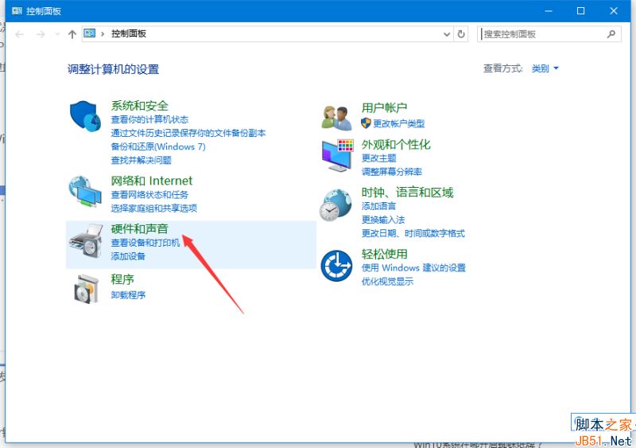The image size is (636, 448).
Task: Open 备份和还原(Windows 7) link
Action: point(158,146)
